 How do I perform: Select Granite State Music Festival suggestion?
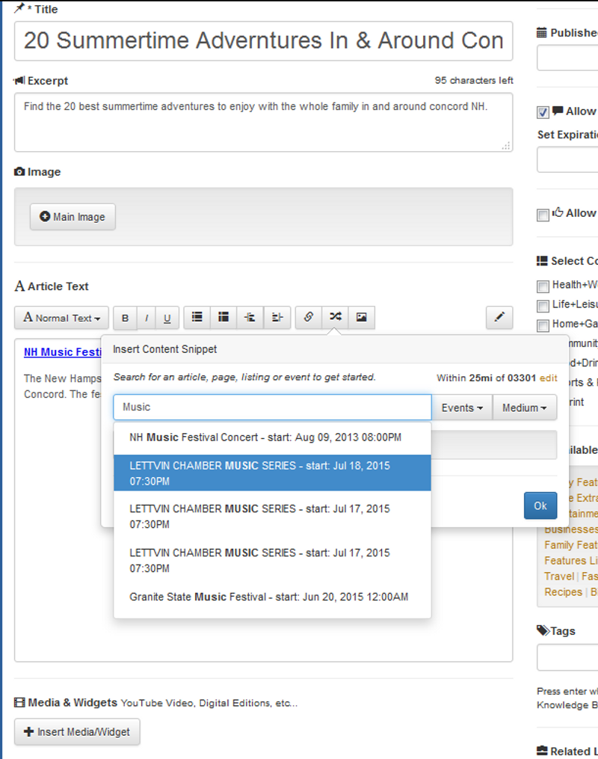point(272,597)
